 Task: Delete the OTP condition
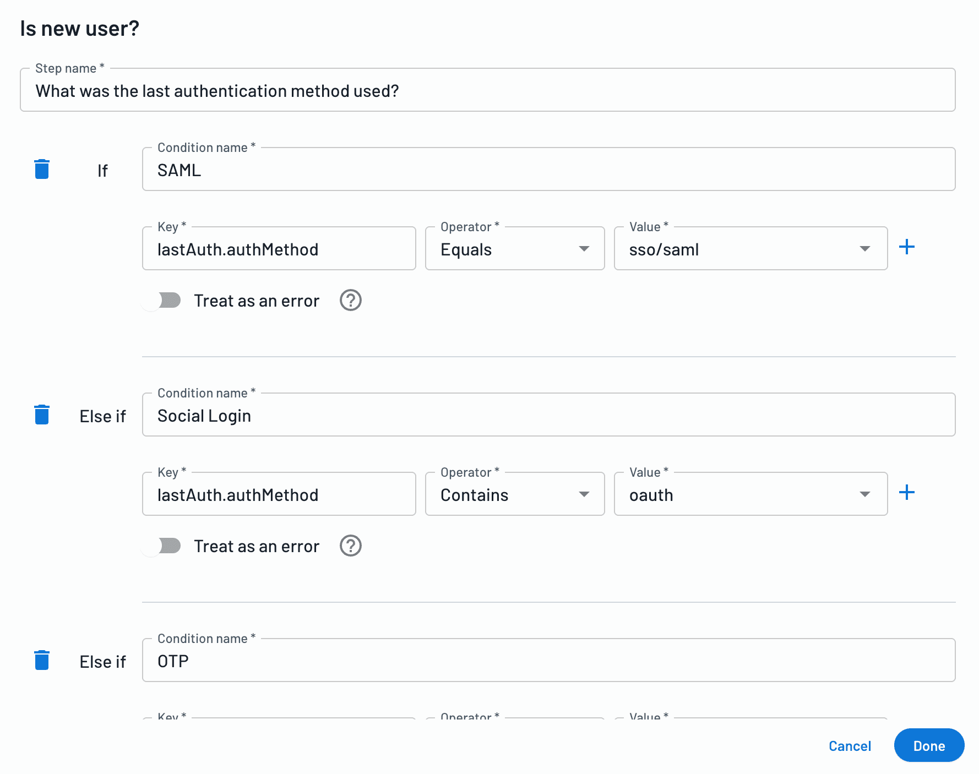[42, 661]
